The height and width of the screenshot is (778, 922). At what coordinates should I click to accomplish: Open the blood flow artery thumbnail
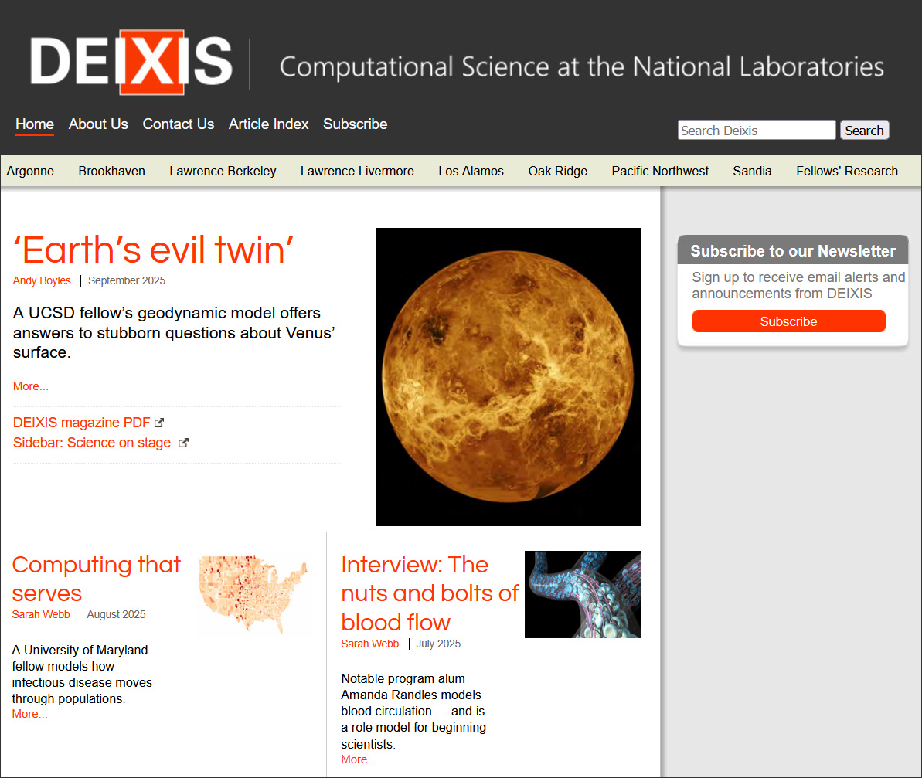click(x=582, y=594)
